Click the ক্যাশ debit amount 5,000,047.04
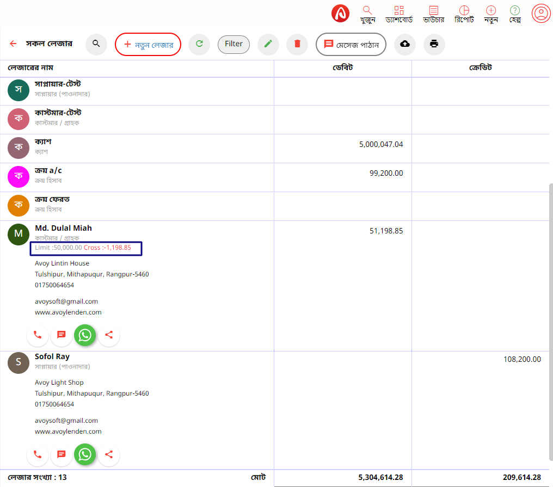Image resolution: width=553 pixels, height=487 pixels. click(381, 145)
